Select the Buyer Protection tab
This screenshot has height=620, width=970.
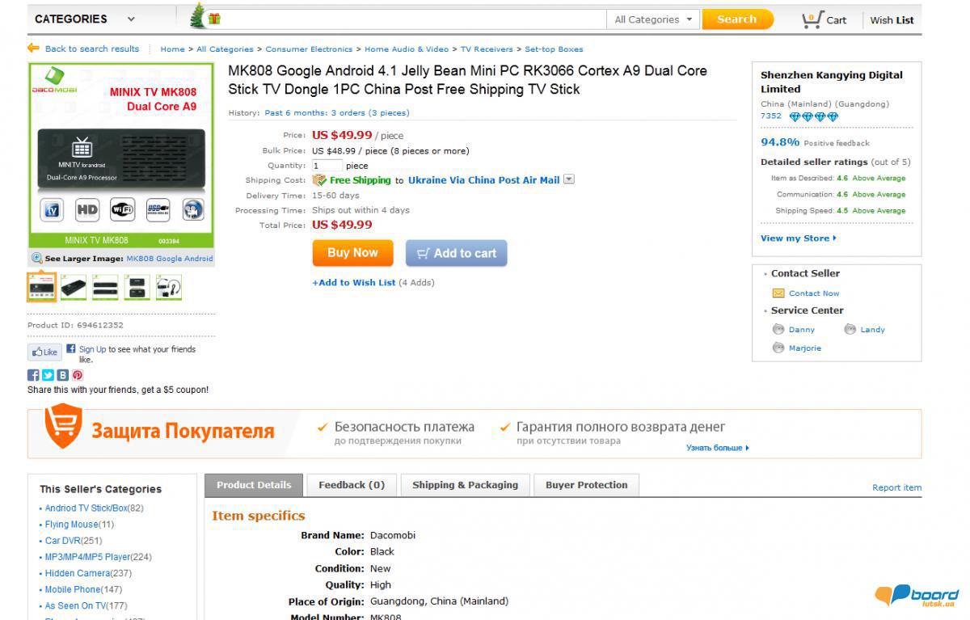586,485
